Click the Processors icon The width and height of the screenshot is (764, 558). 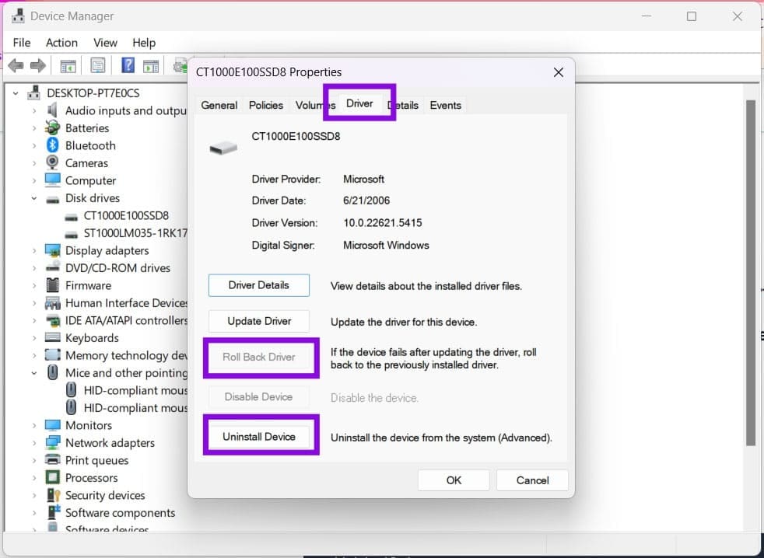[53, 478]
